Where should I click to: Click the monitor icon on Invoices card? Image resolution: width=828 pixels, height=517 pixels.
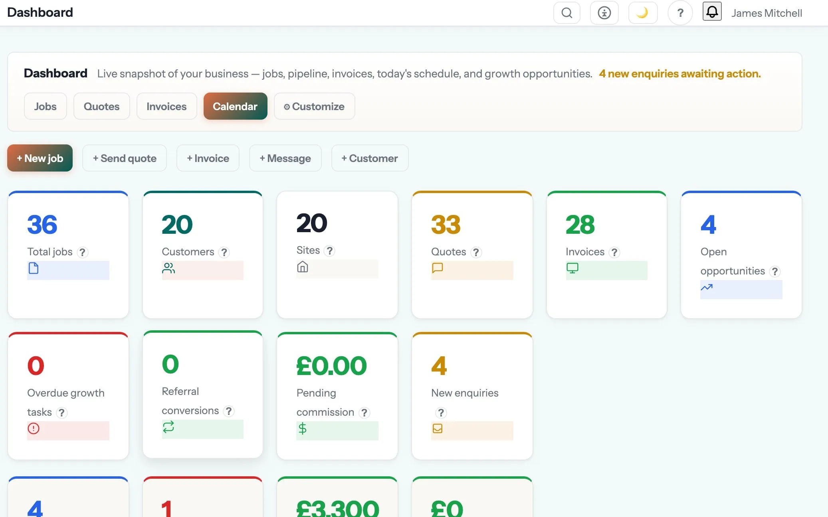tap(572, 268)
